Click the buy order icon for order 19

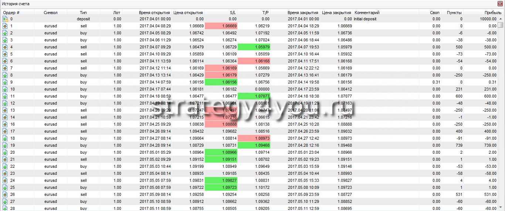click(5, 145)
